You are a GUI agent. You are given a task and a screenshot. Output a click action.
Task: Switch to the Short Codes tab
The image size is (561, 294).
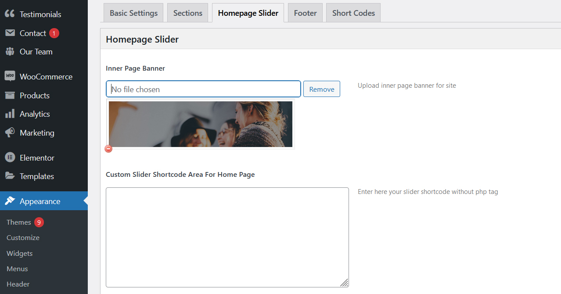click(353, 13)
